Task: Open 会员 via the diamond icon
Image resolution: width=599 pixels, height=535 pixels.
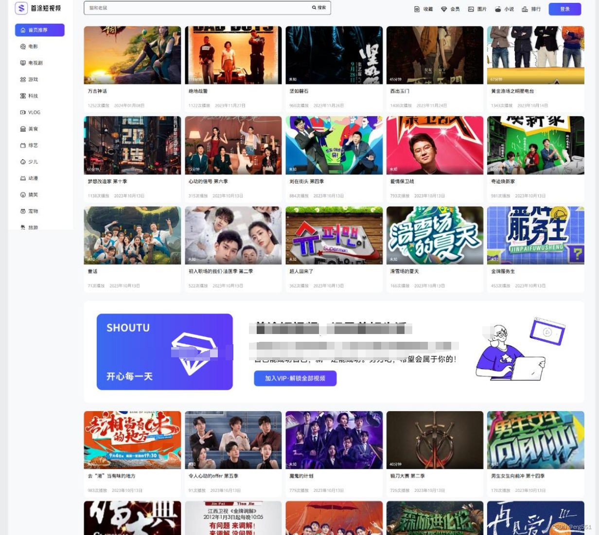Action: tap(444, 9)
